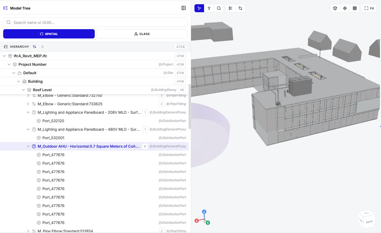Collapse the 208V MLO Panelboard node
The image size is (381, 233).
pyautogui.click(x=28, y=112)
